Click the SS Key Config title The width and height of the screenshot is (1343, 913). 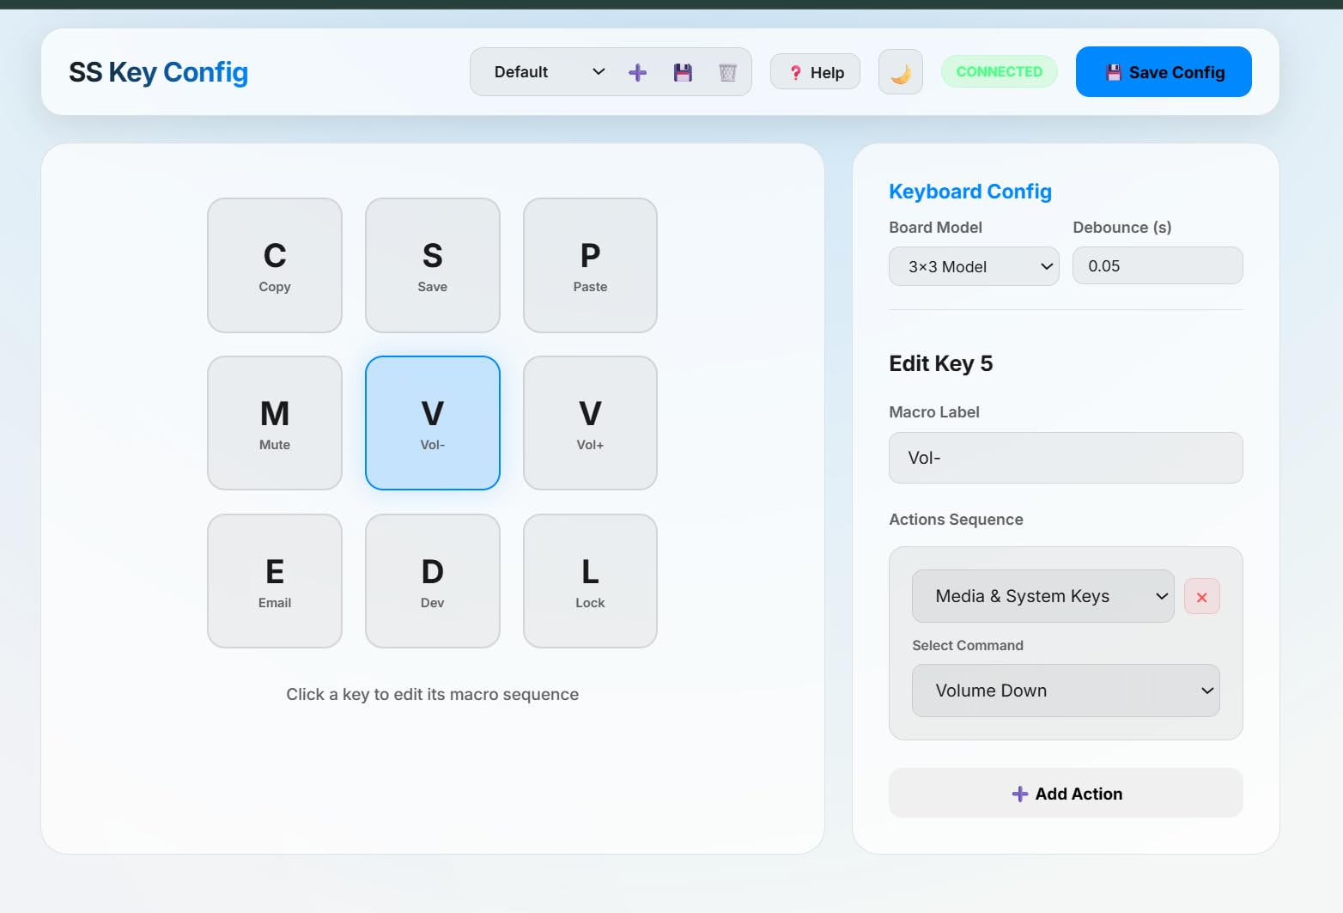[159, 72]
